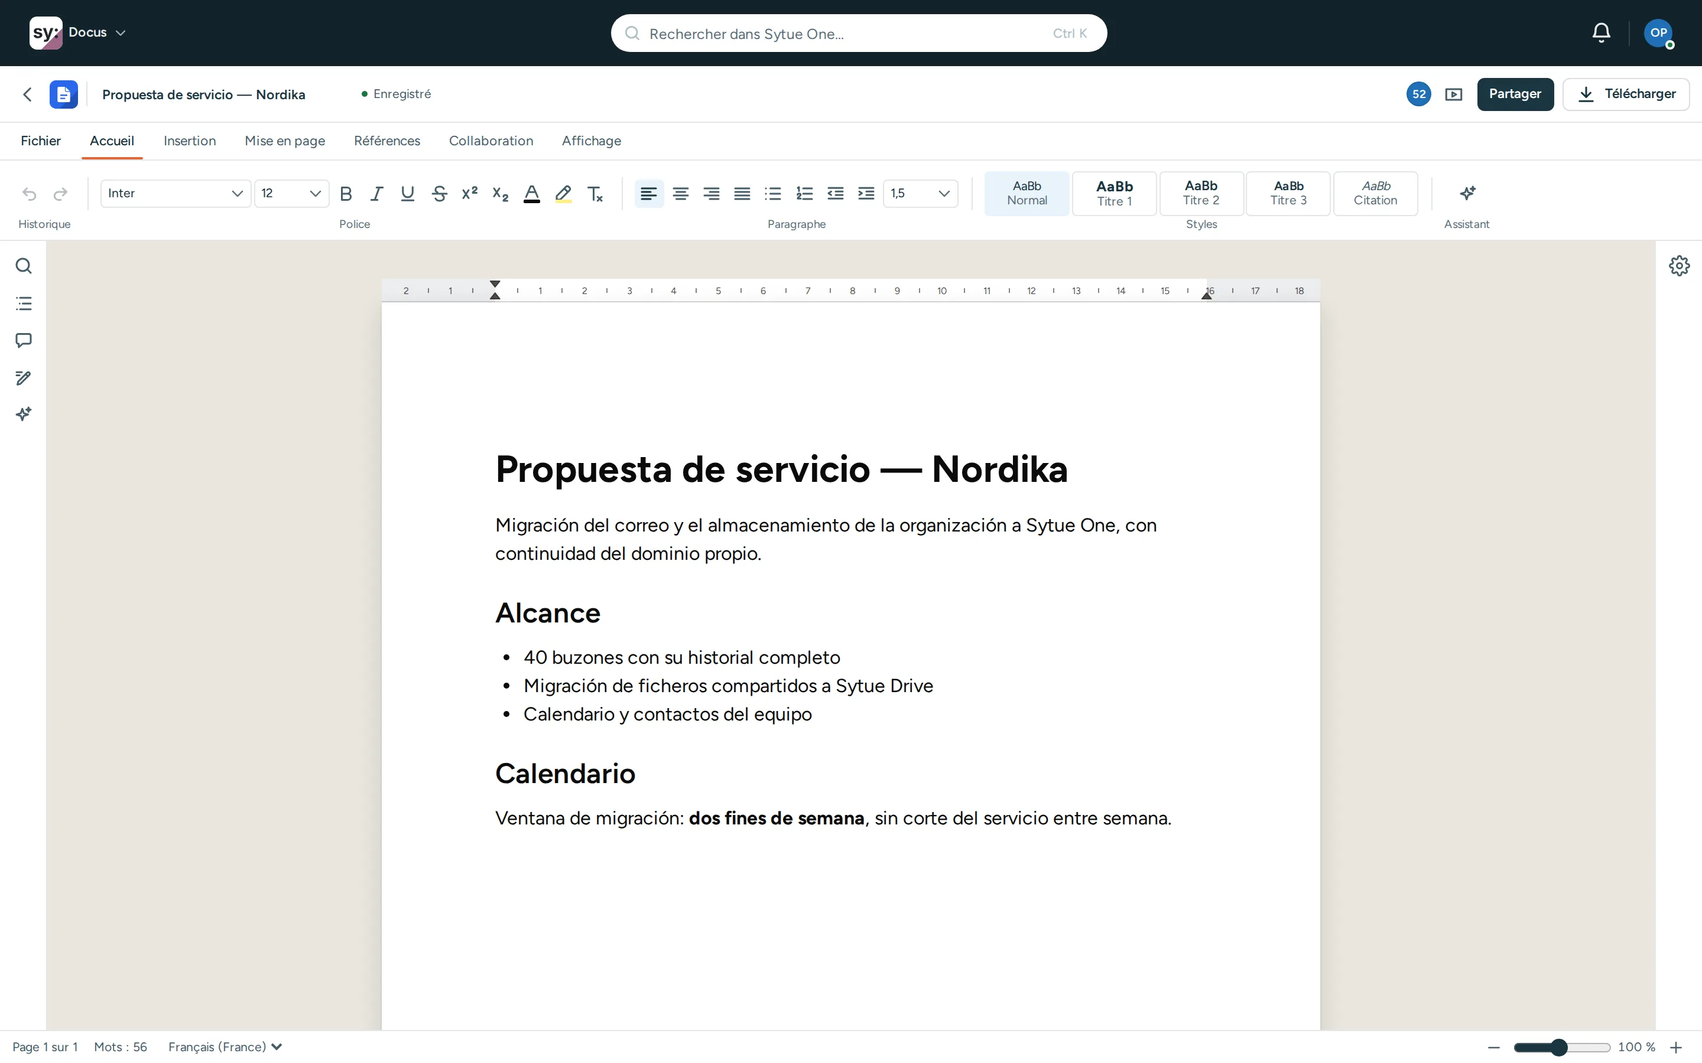Decrease paragraph indent
This screenshot has height=1063, width=1702.
(835, 193)
